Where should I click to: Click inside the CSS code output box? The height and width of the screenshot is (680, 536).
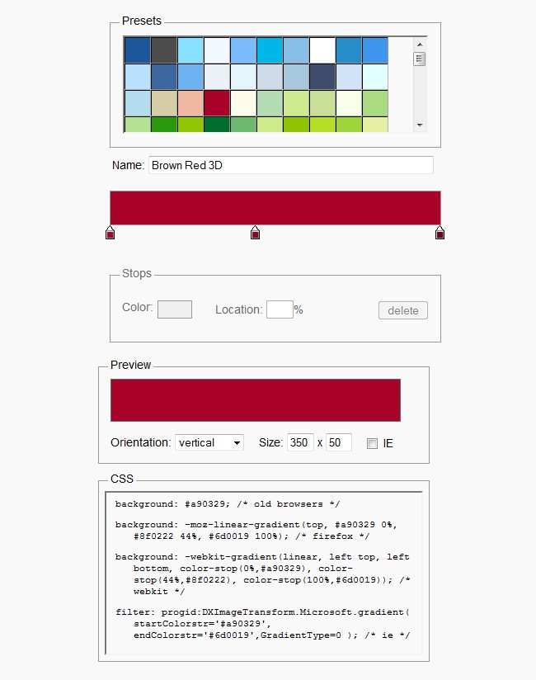click(x=264, y=573)
